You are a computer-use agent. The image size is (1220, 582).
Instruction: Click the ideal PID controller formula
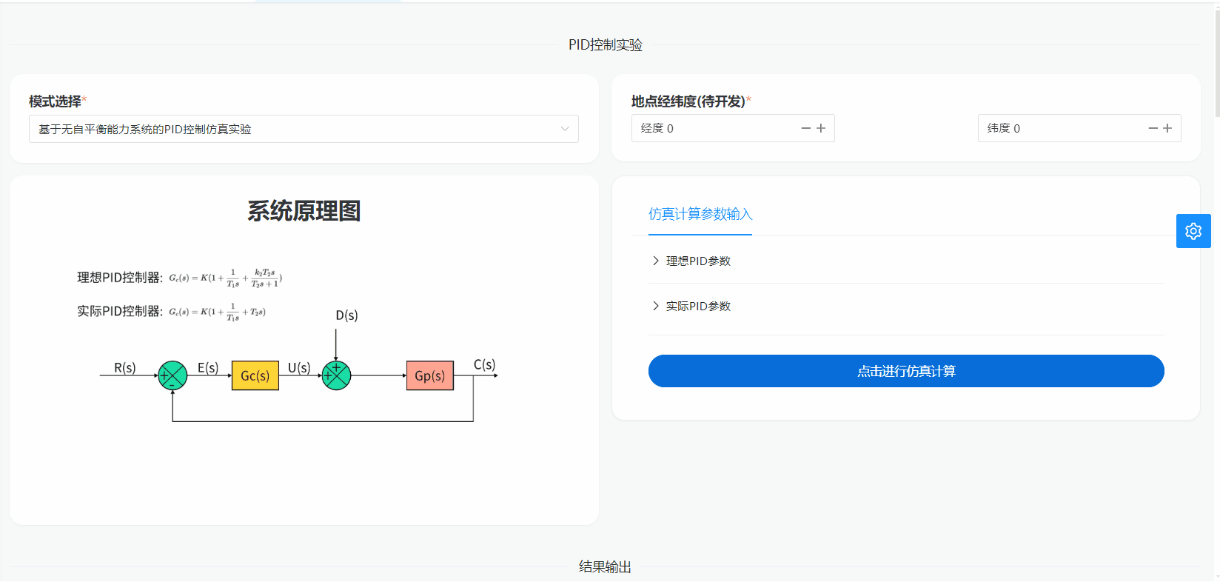225,278
